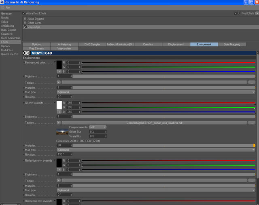Viewport: 259px width, 205px height.
Task: Select Uscita in the left sidebar
Action: [x=5, y=18]
